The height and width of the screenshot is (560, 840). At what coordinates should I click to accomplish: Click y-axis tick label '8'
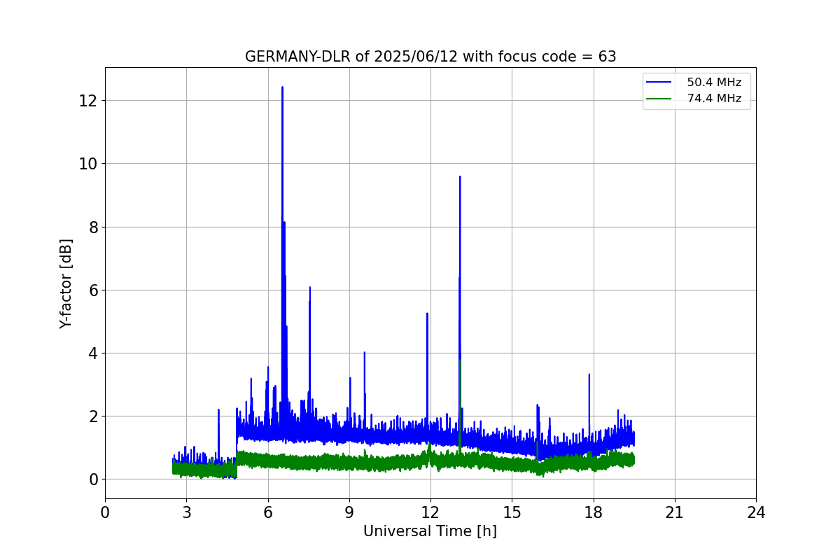pyautogui.click(x=94, y=227)
